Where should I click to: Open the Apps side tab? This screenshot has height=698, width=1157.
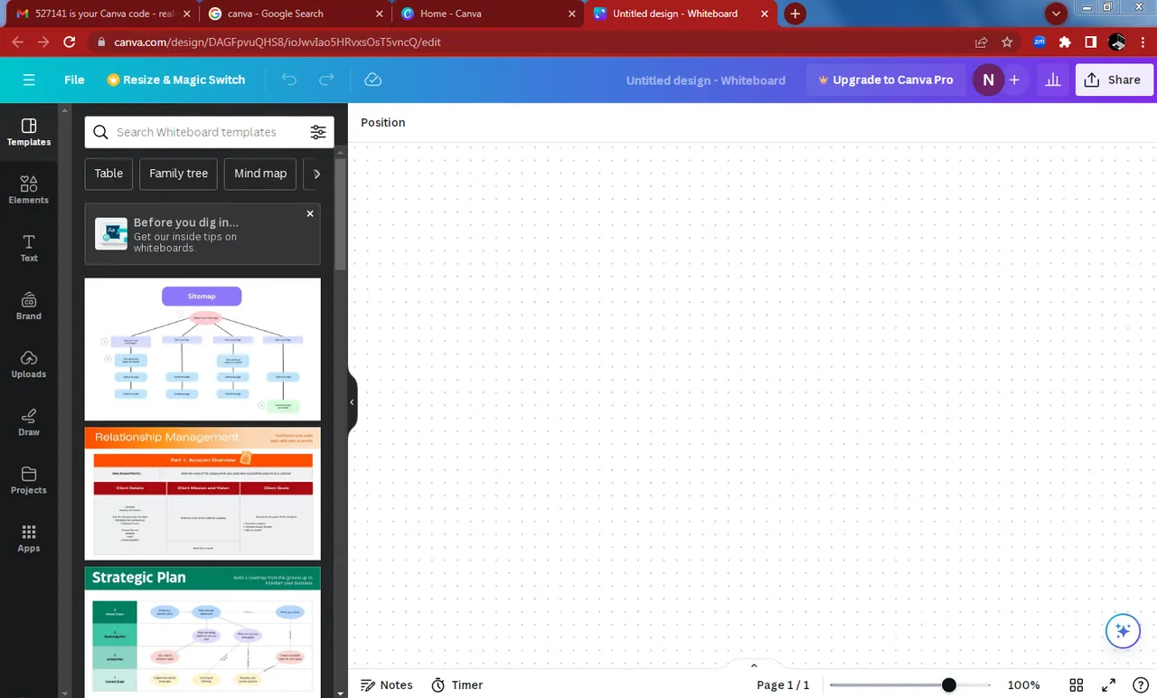[29, 538]
